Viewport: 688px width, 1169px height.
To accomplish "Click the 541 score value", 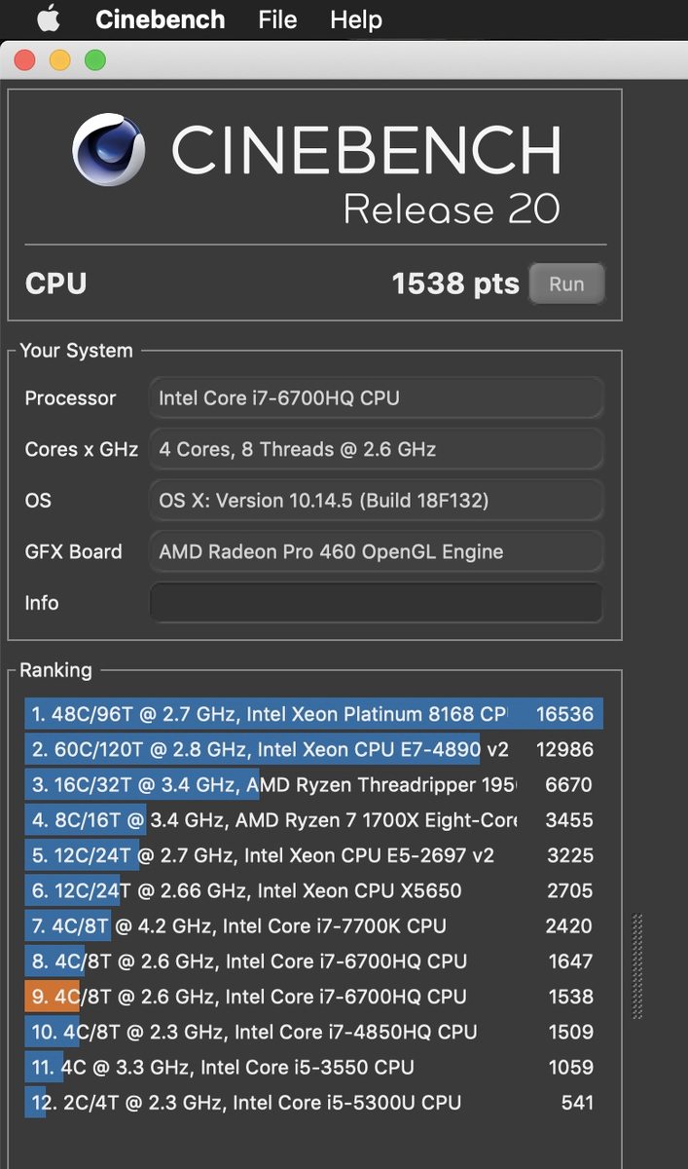I will [x=577, y=1103].
